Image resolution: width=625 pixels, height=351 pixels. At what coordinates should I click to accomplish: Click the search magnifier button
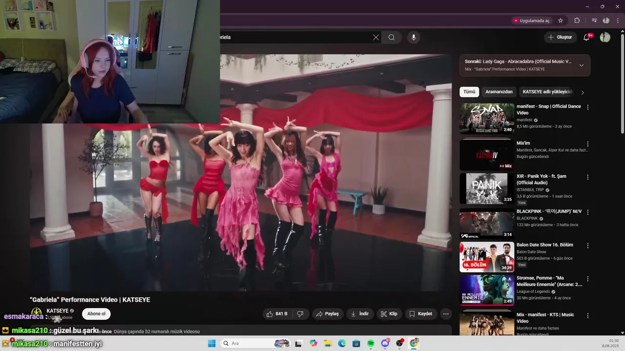point(392,37)
